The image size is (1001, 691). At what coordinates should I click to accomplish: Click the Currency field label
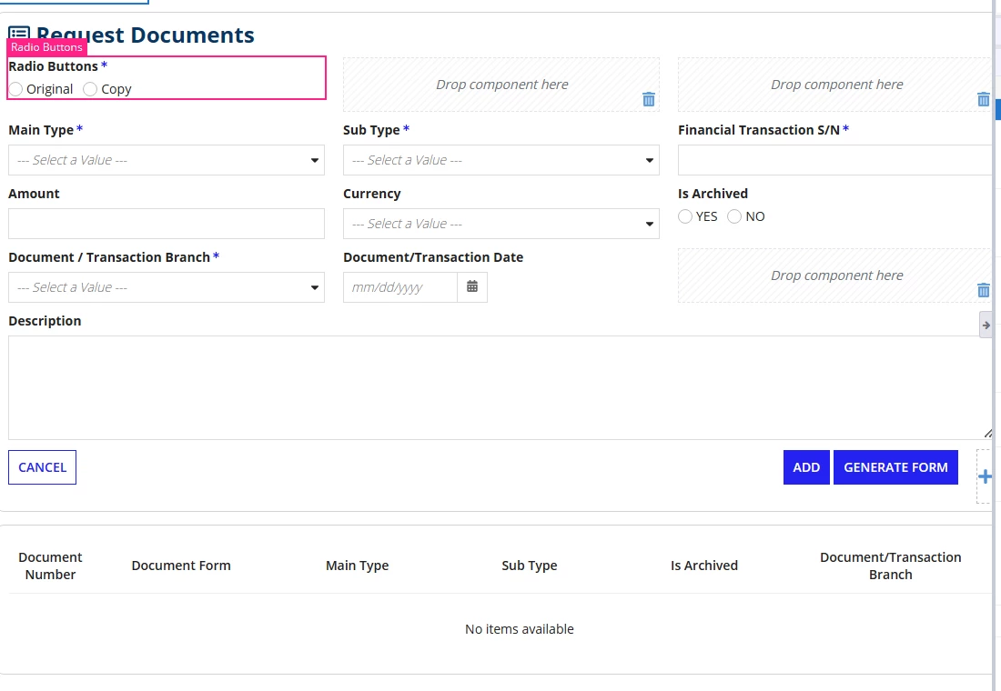[372, 194]
